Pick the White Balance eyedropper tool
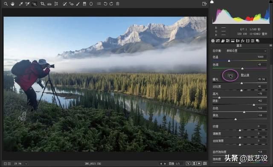This screenshot has height=167, width=273. (x=21, y=4)
